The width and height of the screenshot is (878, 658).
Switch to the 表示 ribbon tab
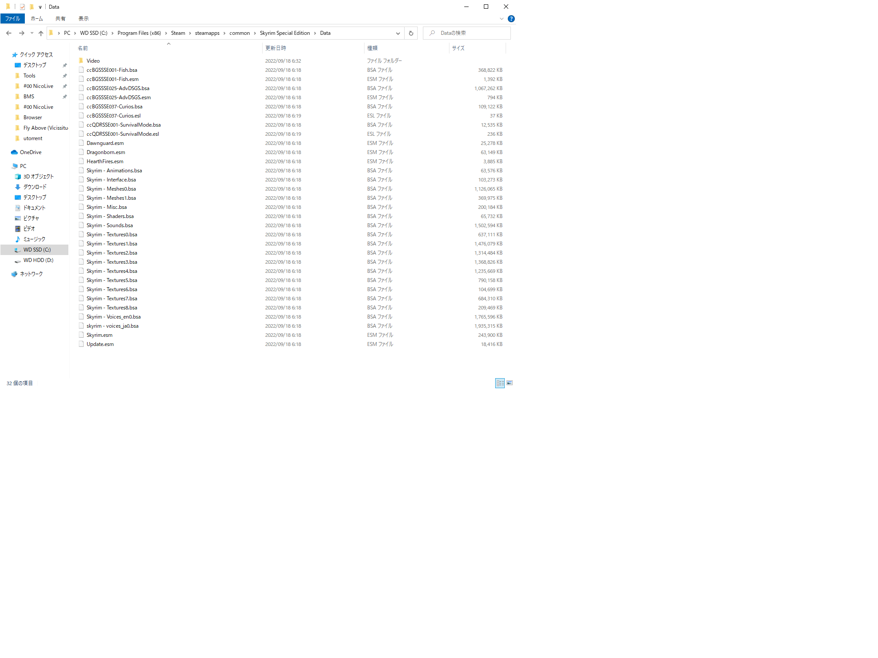[x=83, y=19]
